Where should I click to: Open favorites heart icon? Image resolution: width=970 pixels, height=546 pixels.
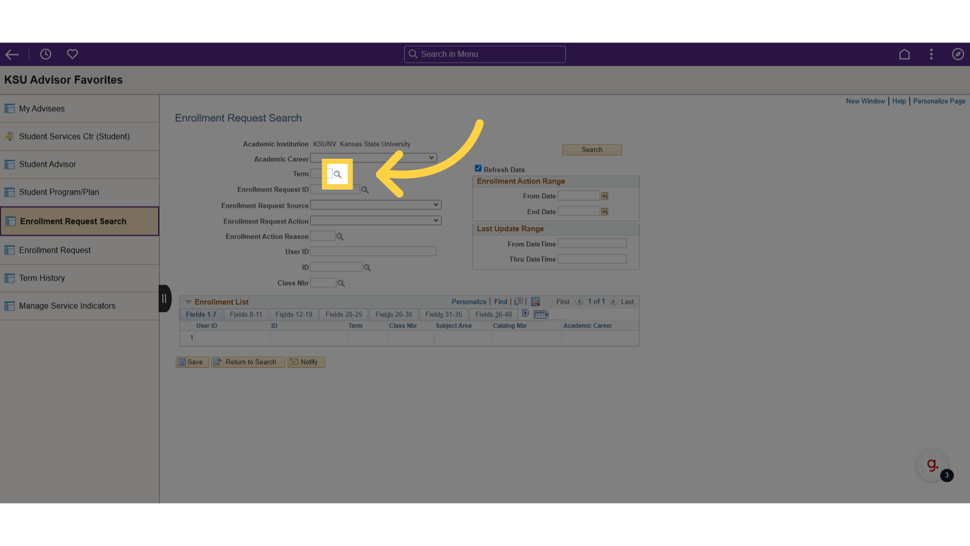[x=72, y=54]
